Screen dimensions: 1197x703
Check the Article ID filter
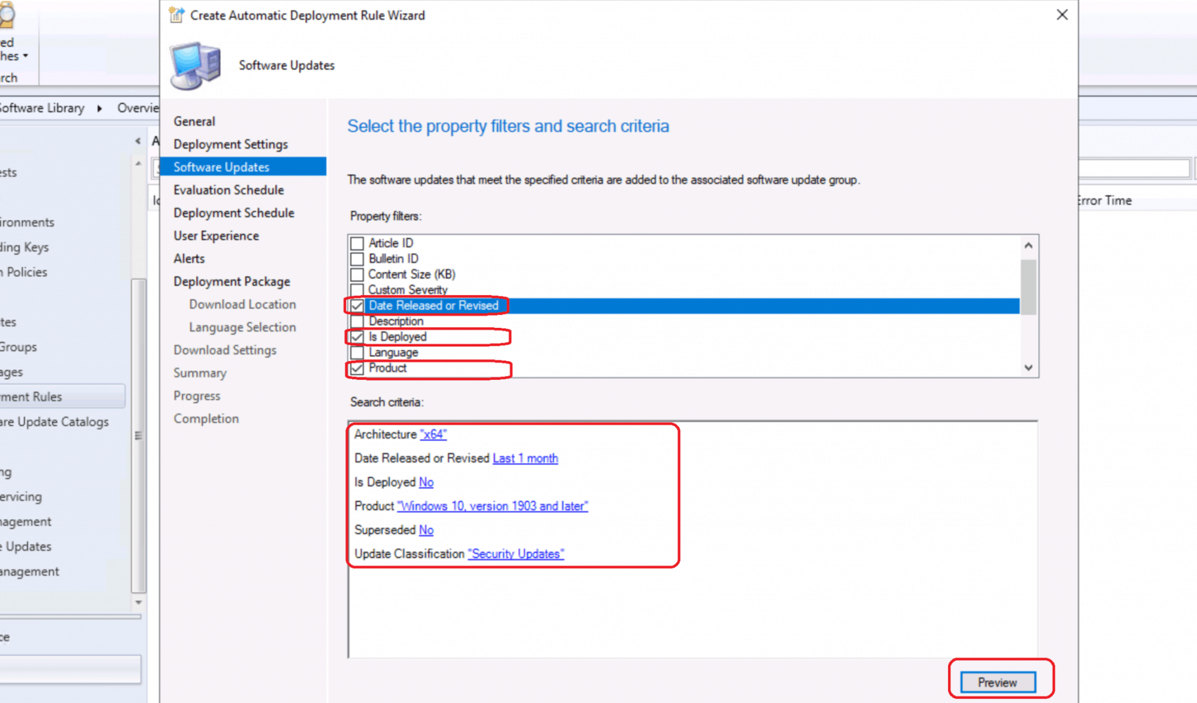click(x=357, y=244)
